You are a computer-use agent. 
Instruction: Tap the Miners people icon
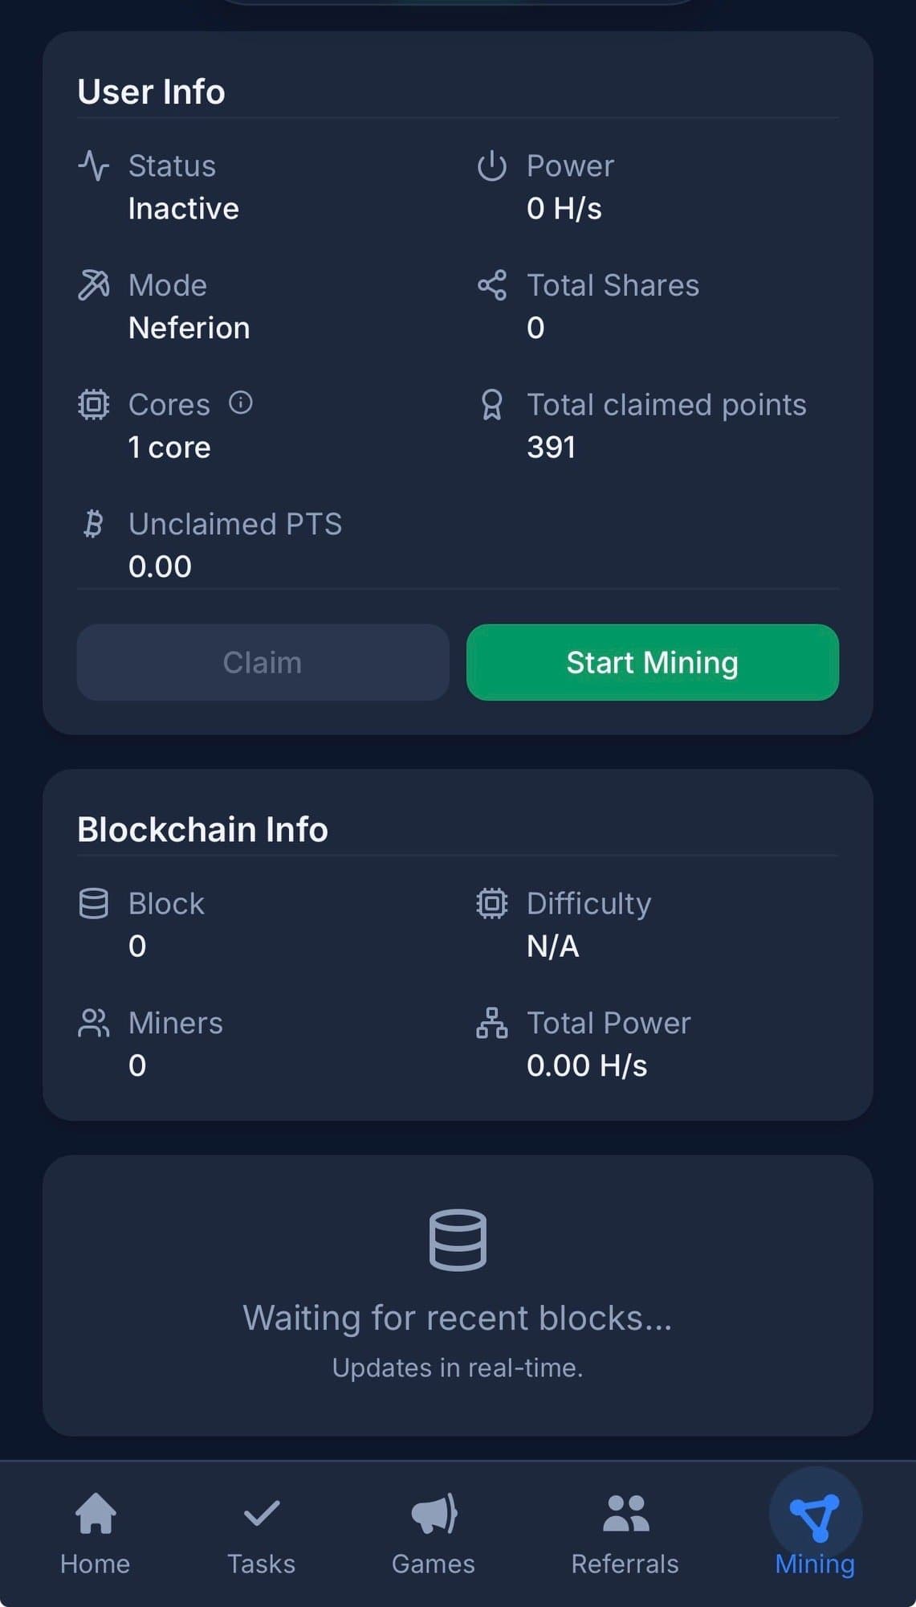(x=94, y=1023)
